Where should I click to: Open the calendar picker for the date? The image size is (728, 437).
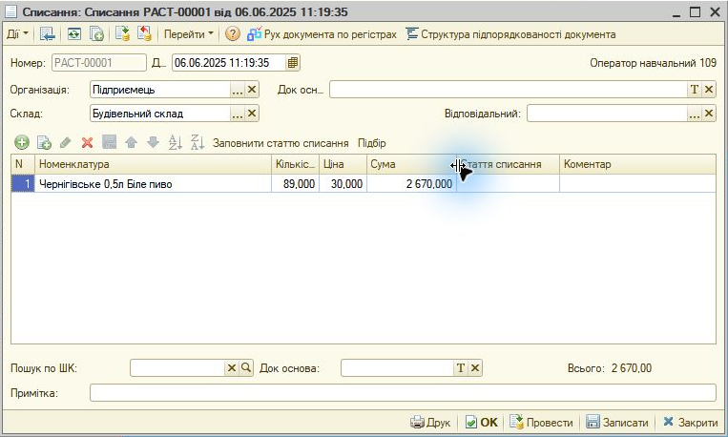point(293,63)
